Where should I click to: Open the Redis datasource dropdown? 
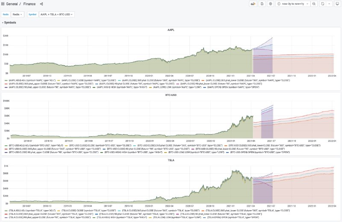17,14
